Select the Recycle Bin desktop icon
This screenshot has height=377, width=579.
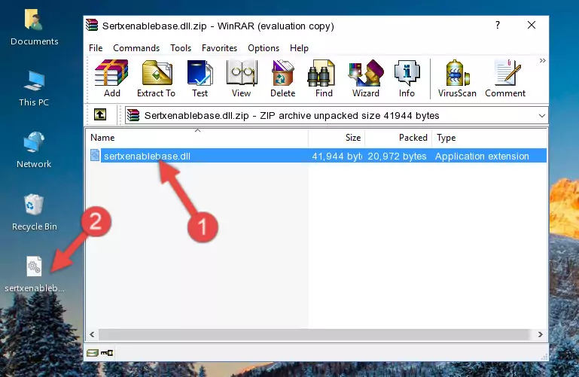(x=35, y=212)
